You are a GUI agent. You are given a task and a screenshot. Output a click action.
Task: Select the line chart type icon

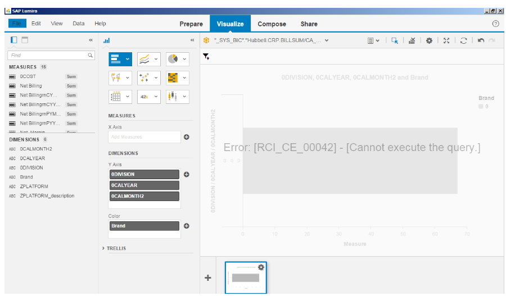[x=144, y=59]
